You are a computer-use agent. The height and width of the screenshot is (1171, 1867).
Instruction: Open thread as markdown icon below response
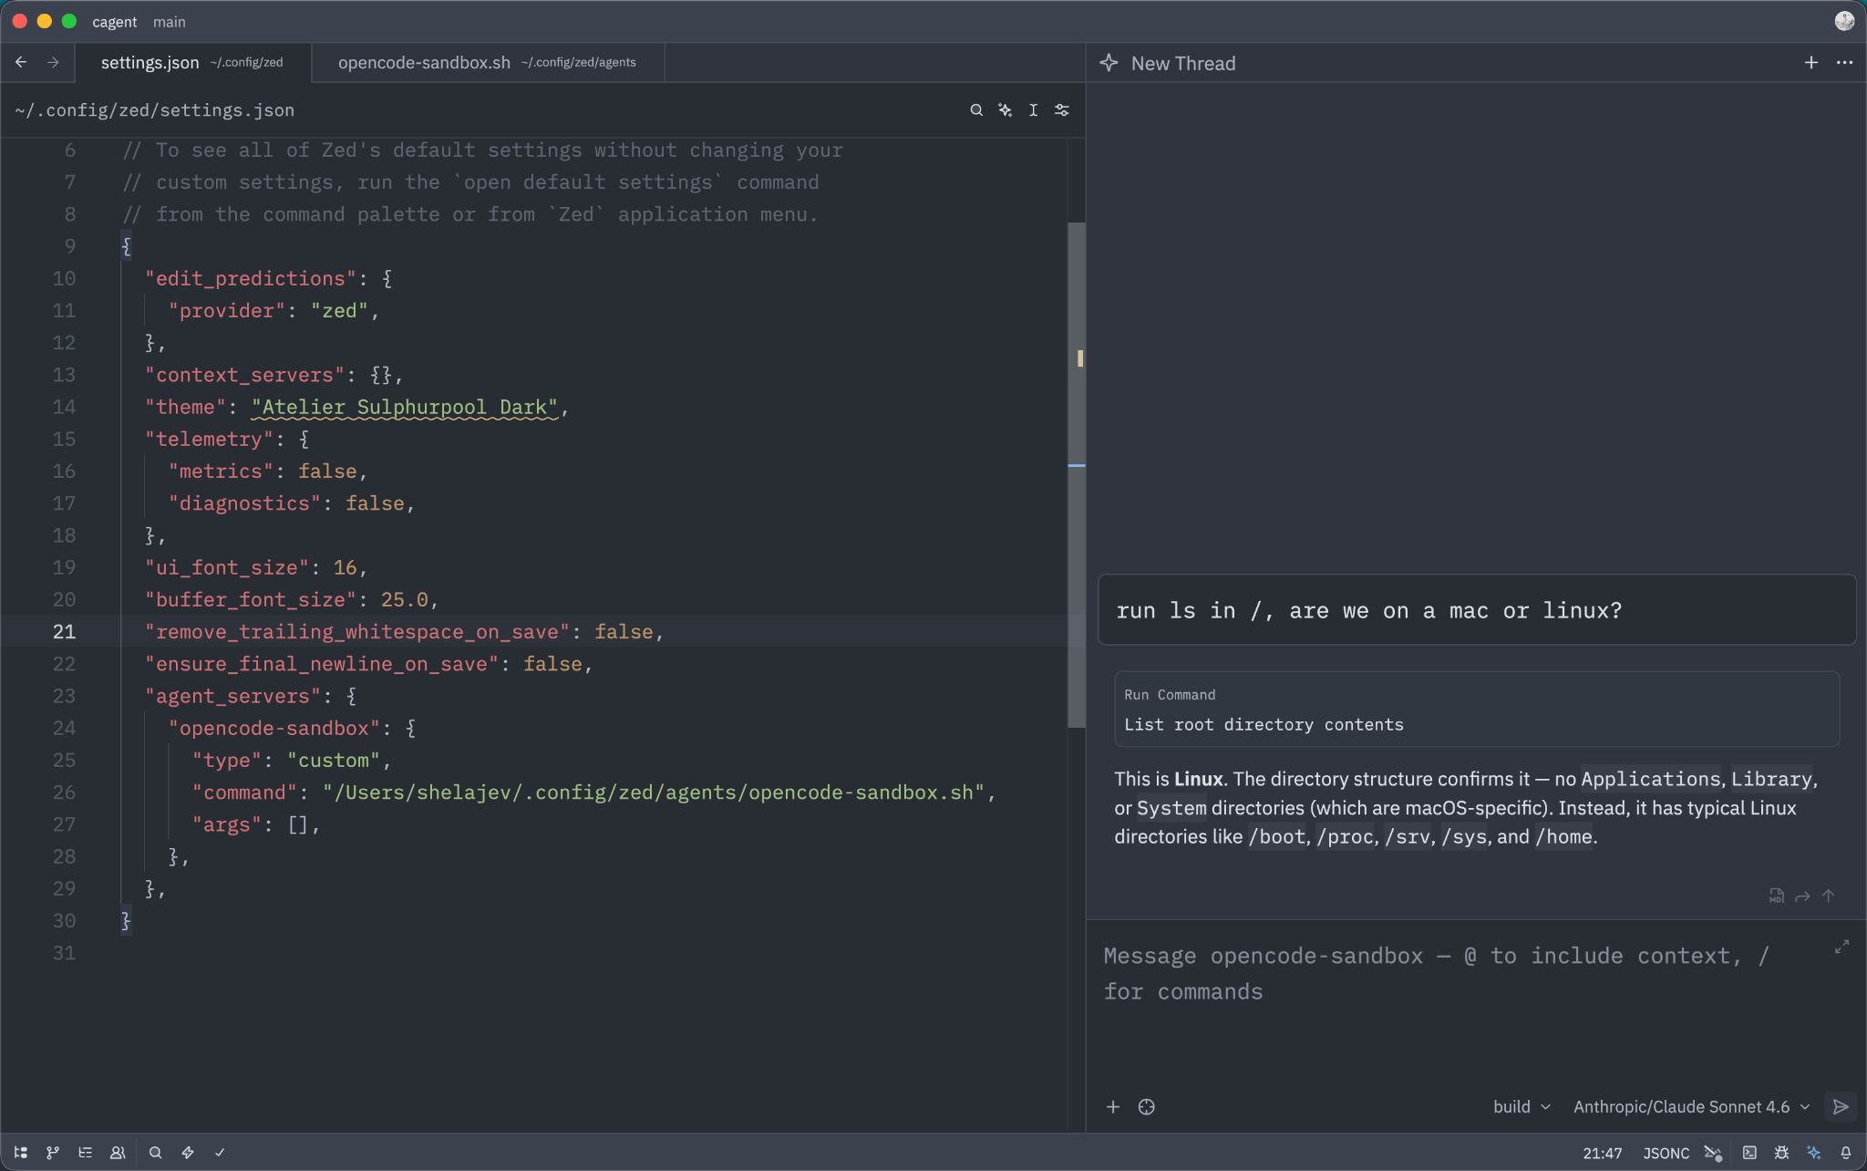click(1777, 896)
